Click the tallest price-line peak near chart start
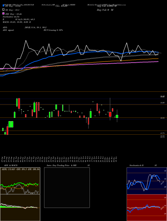The image size is (167, 221). tap(26, 41)
